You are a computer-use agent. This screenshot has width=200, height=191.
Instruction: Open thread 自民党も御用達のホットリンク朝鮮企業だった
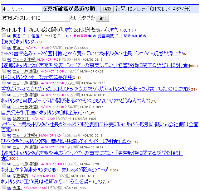pyautogui.click(x=46, y=113)
